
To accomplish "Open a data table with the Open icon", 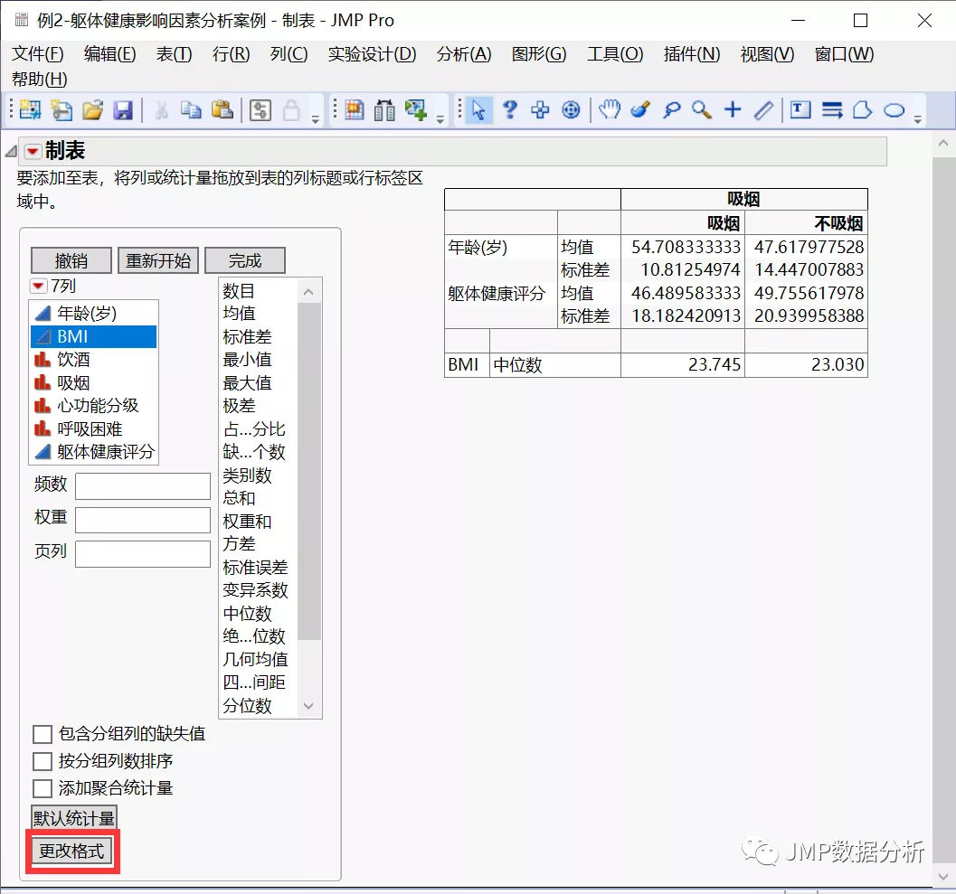I will pos(93,109).
